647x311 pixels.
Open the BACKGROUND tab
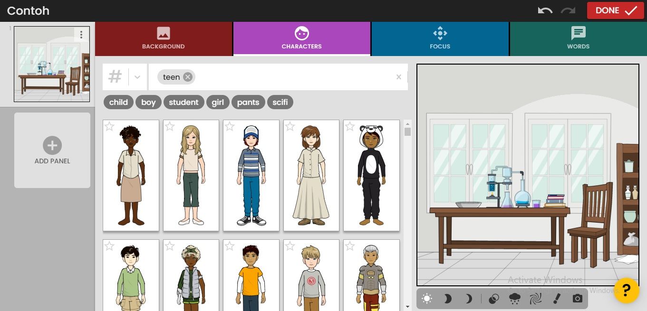[x=164, y=39]
